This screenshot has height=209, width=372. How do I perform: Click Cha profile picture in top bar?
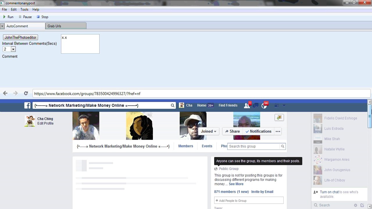click(182, 105)
